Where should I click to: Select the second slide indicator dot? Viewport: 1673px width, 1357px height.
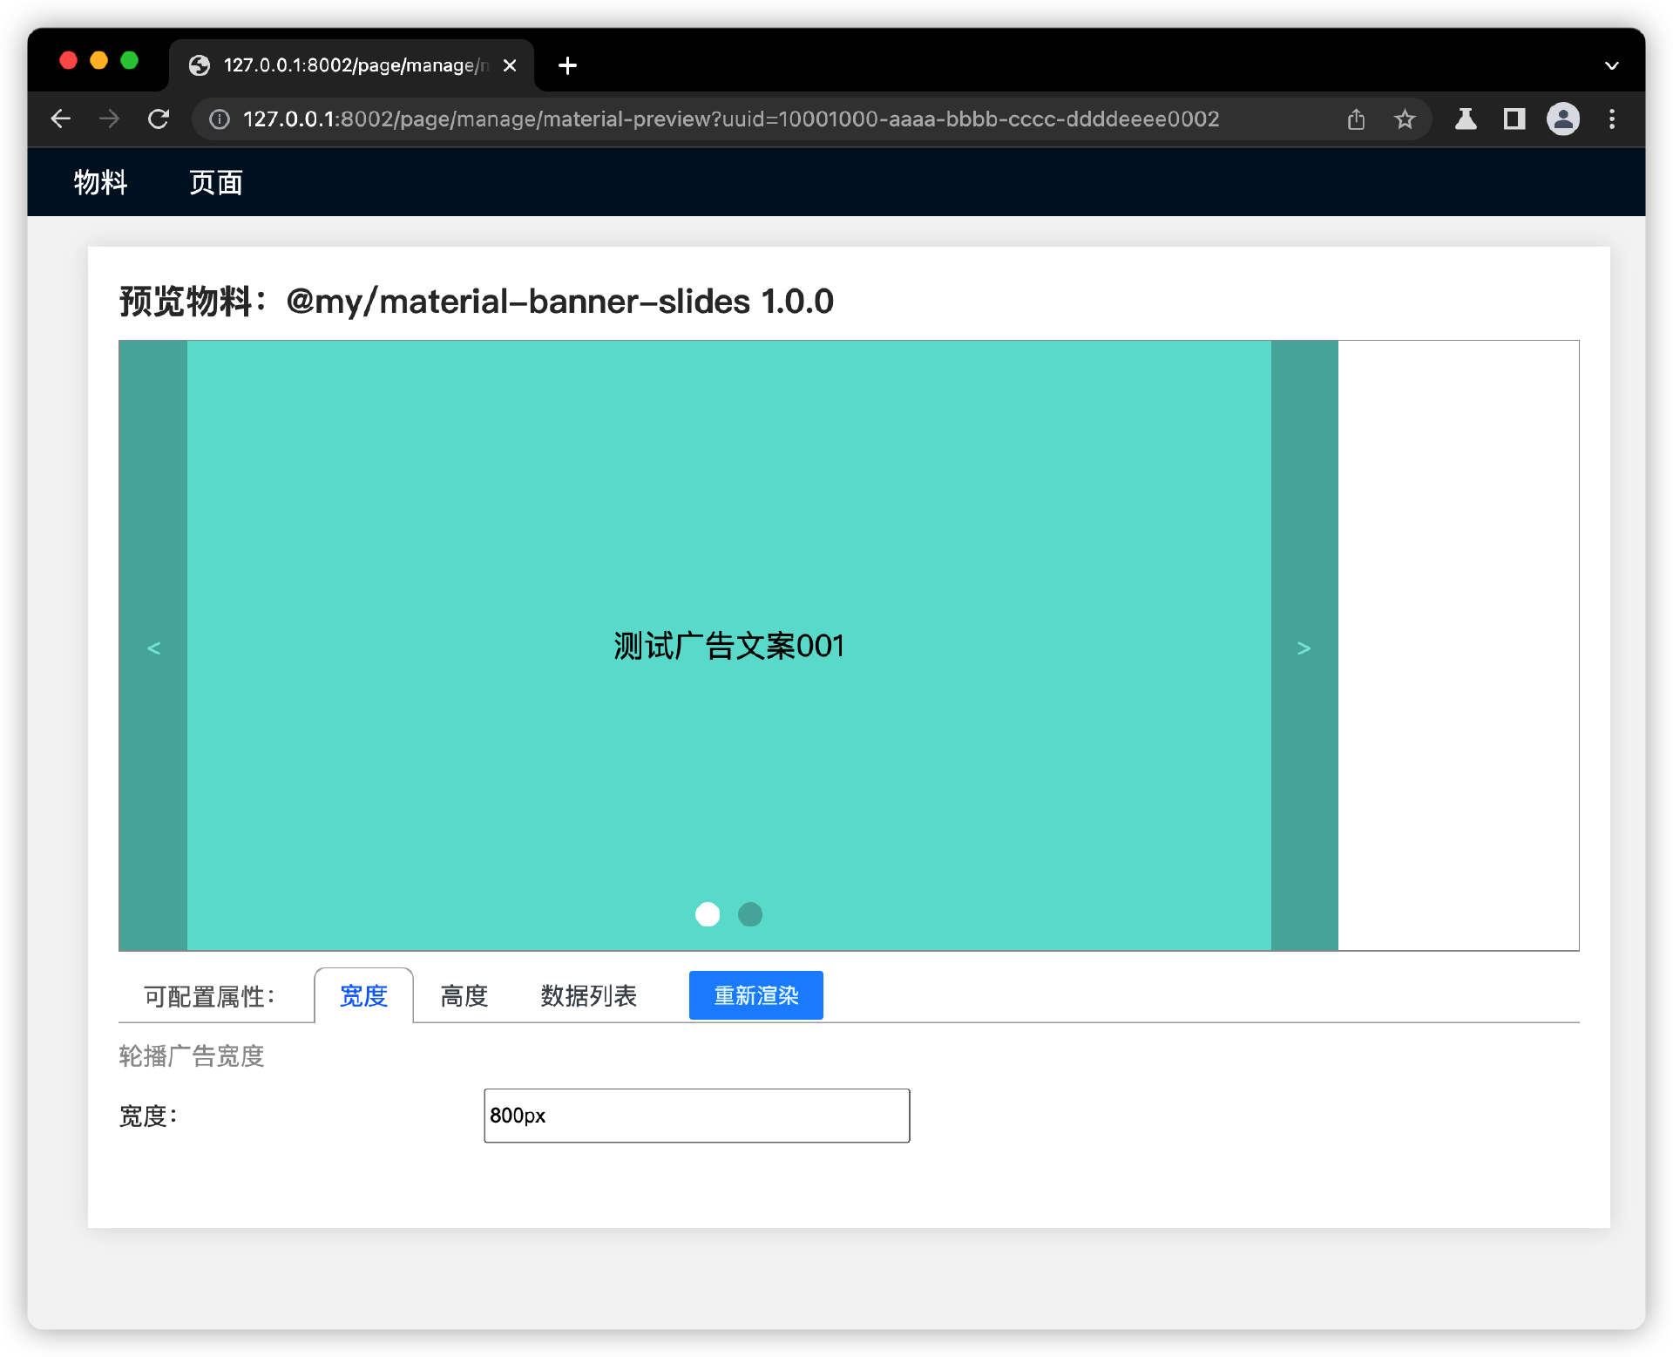point(750,914)
